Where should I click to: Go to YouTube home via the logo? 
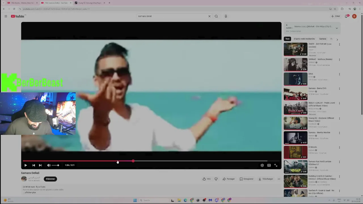pyautogui.click(x=18, y=16)
